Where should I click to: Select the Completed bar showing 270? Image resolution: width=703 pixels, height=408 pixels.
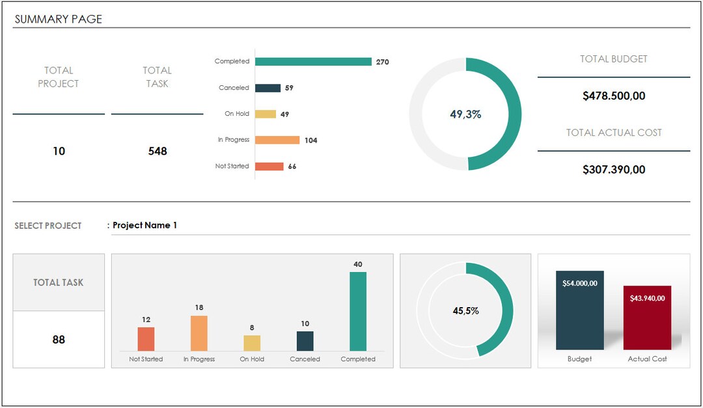[x=312, y=61]
